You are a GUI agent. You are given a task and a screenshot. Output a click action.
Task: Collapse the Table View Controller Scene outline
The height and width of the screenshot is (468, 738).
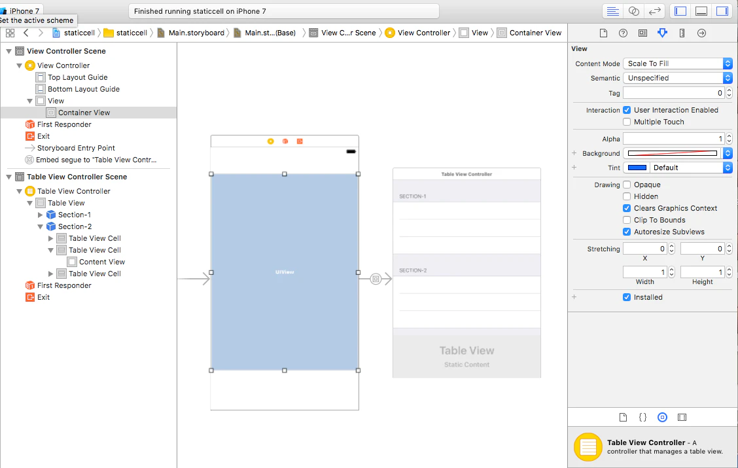[9, 177]
